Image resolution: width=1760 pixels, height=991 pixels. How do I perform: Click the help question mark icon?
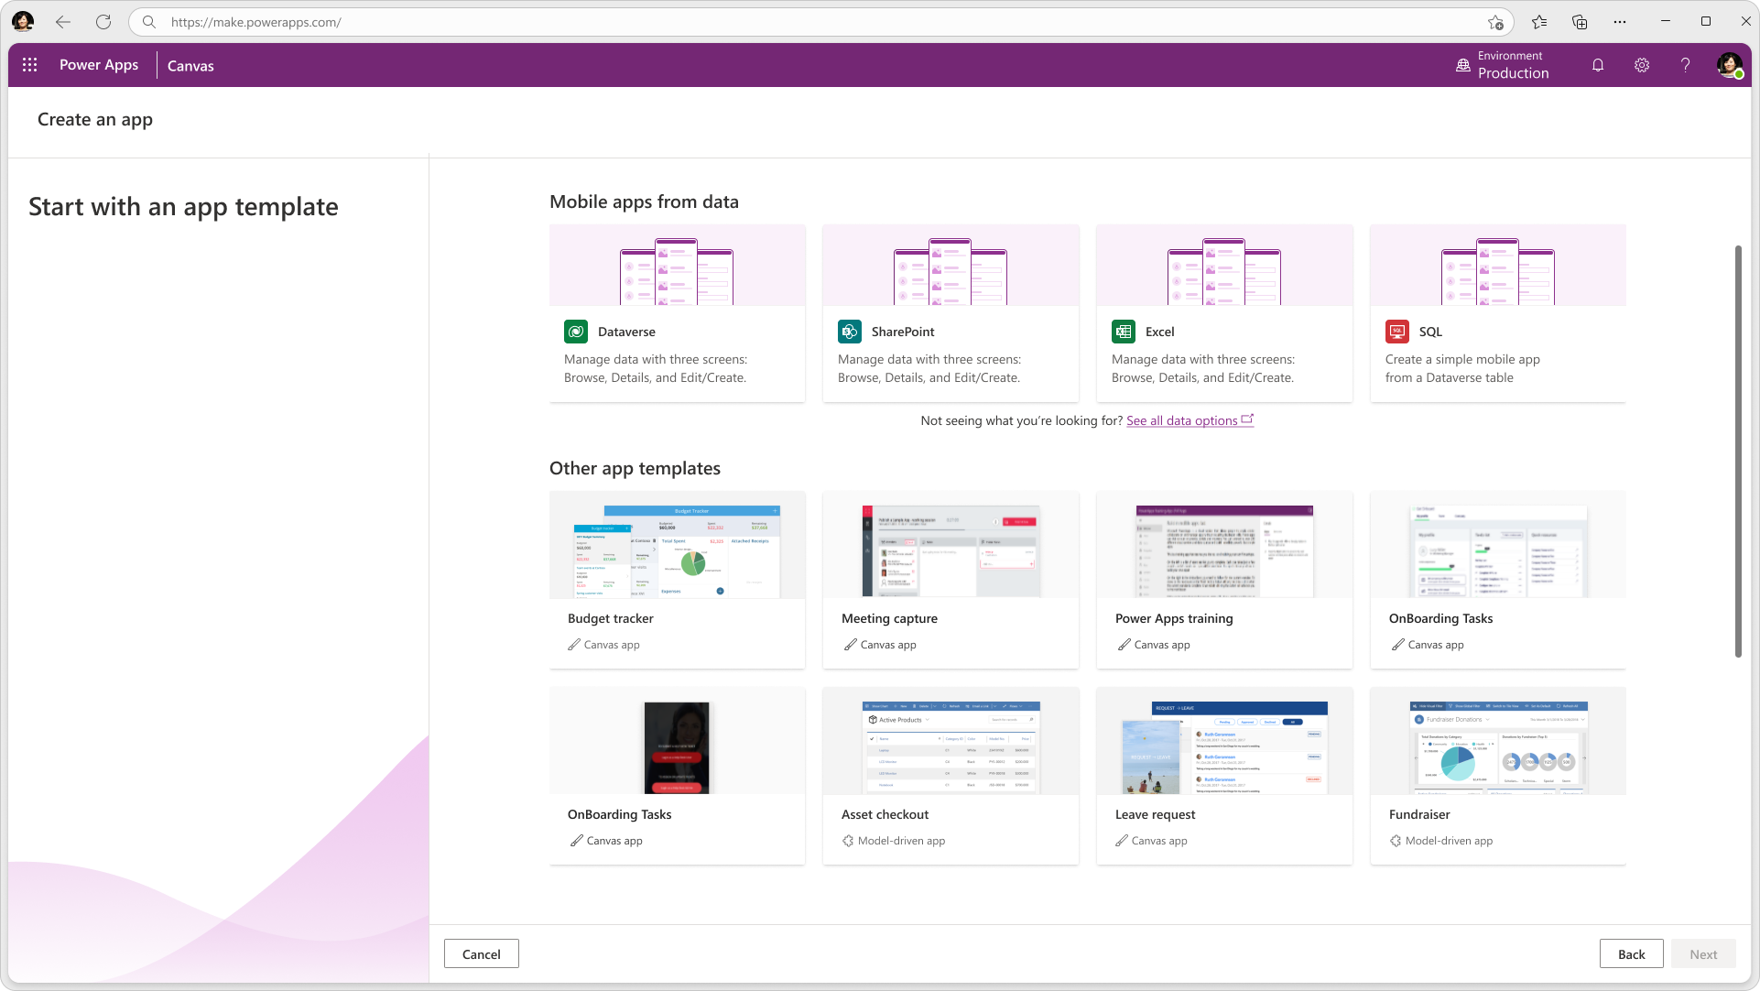(x=1685, y=65)
